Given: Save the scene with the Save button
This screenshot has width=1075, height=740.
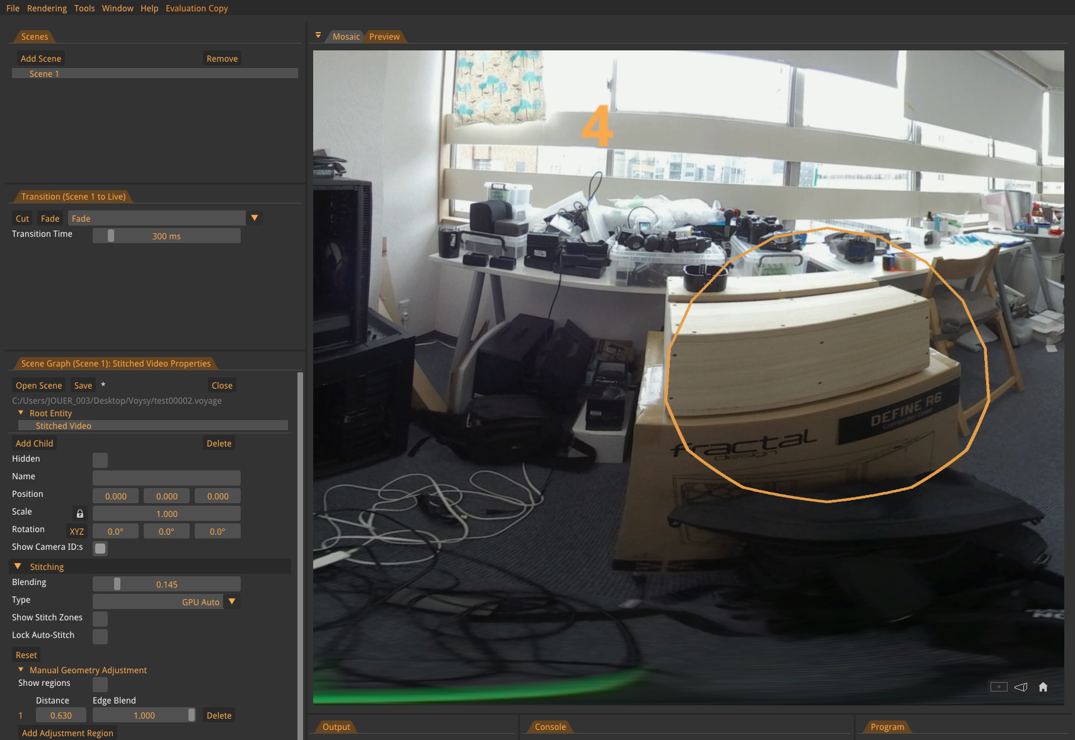Looking at the screenshot, I should pos(83,385).
